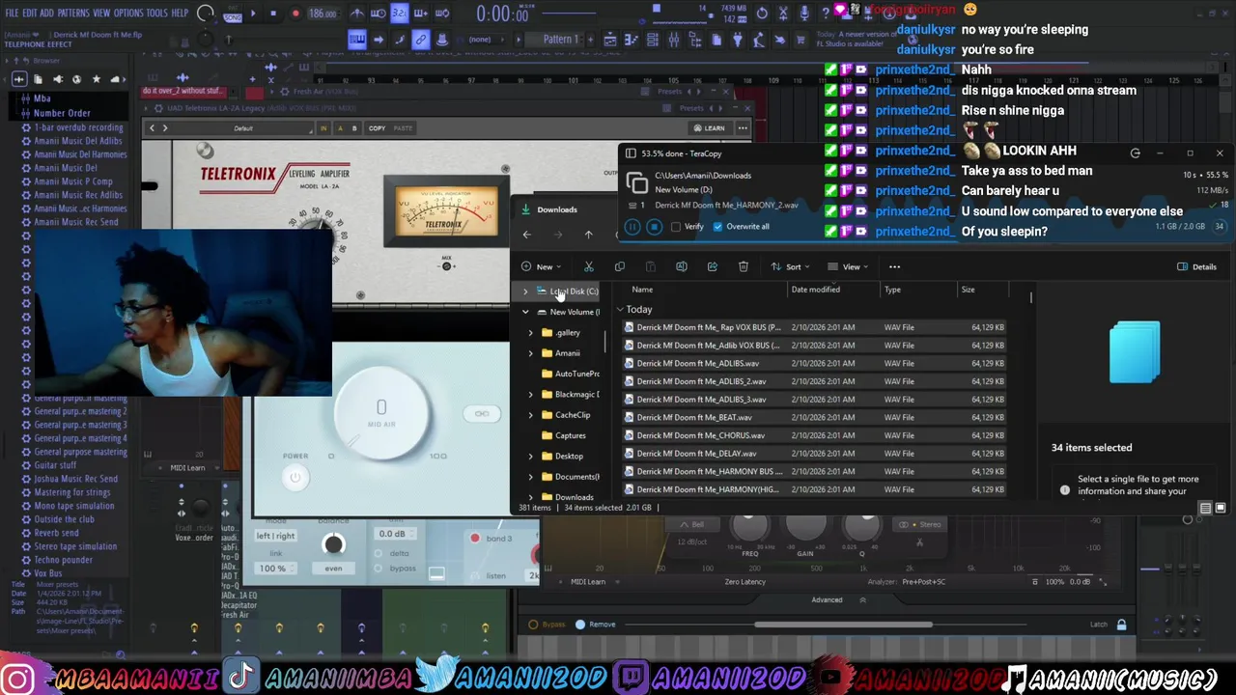Collapse the New Volume tree node

(x=526, y=312)
